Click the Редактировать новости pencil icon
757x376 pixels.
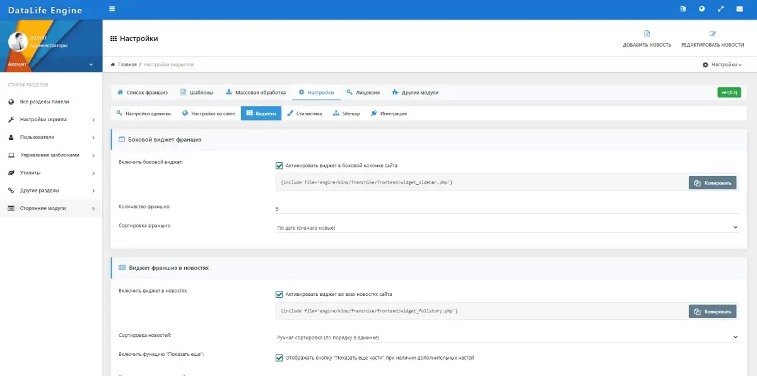(712, 34)
